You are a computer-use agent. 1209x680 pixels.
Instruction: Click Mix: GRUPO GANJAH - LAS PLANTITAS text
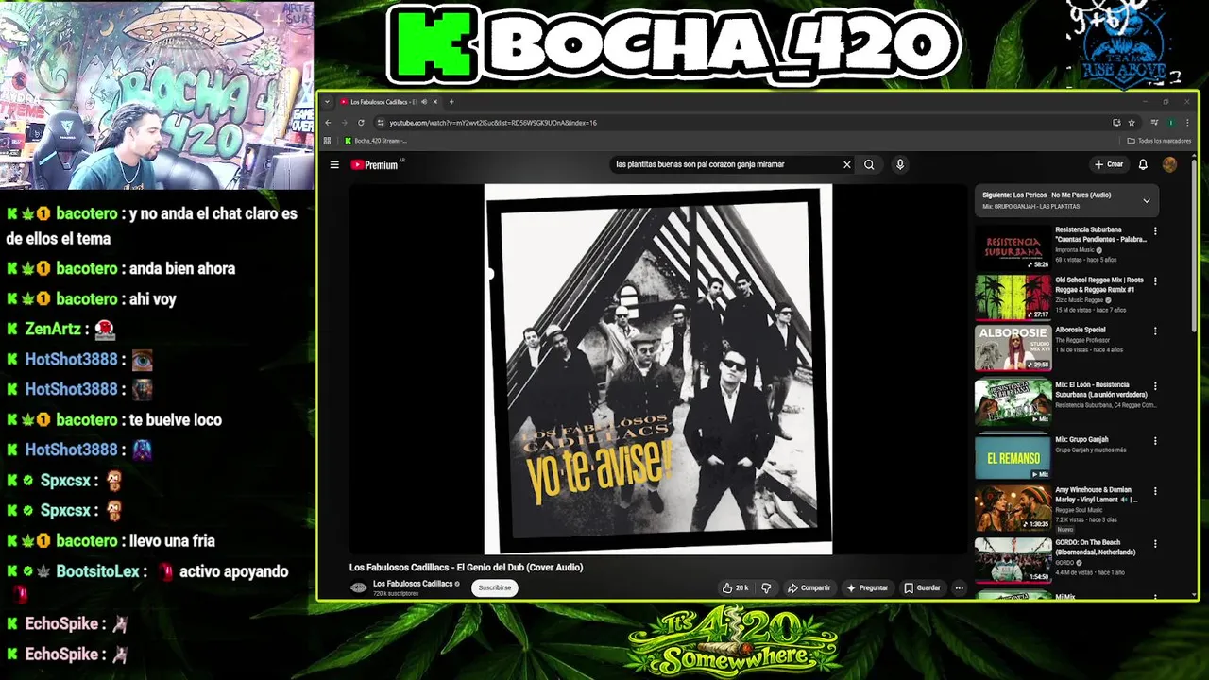tap(1030, 207)
